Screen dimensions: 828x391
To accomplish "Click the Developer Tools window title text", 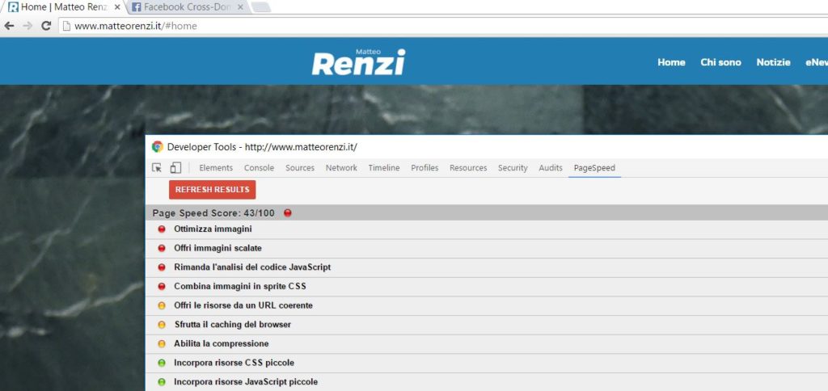I will [262, 147].
